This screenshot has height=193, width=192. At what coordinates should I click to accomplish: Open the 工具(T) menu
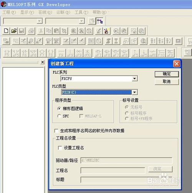tap(81, 12)
